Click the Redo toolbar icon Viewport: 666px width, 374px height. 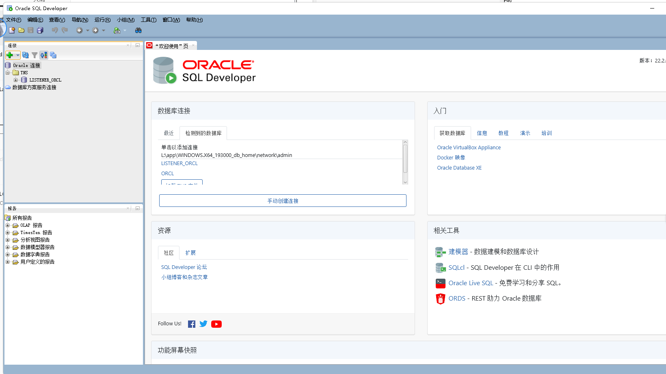[64, 30]
